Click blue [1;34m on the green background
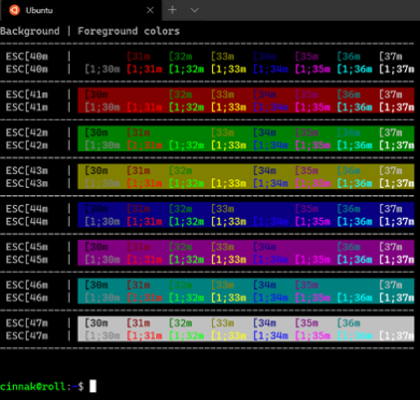 coord(271,145)
